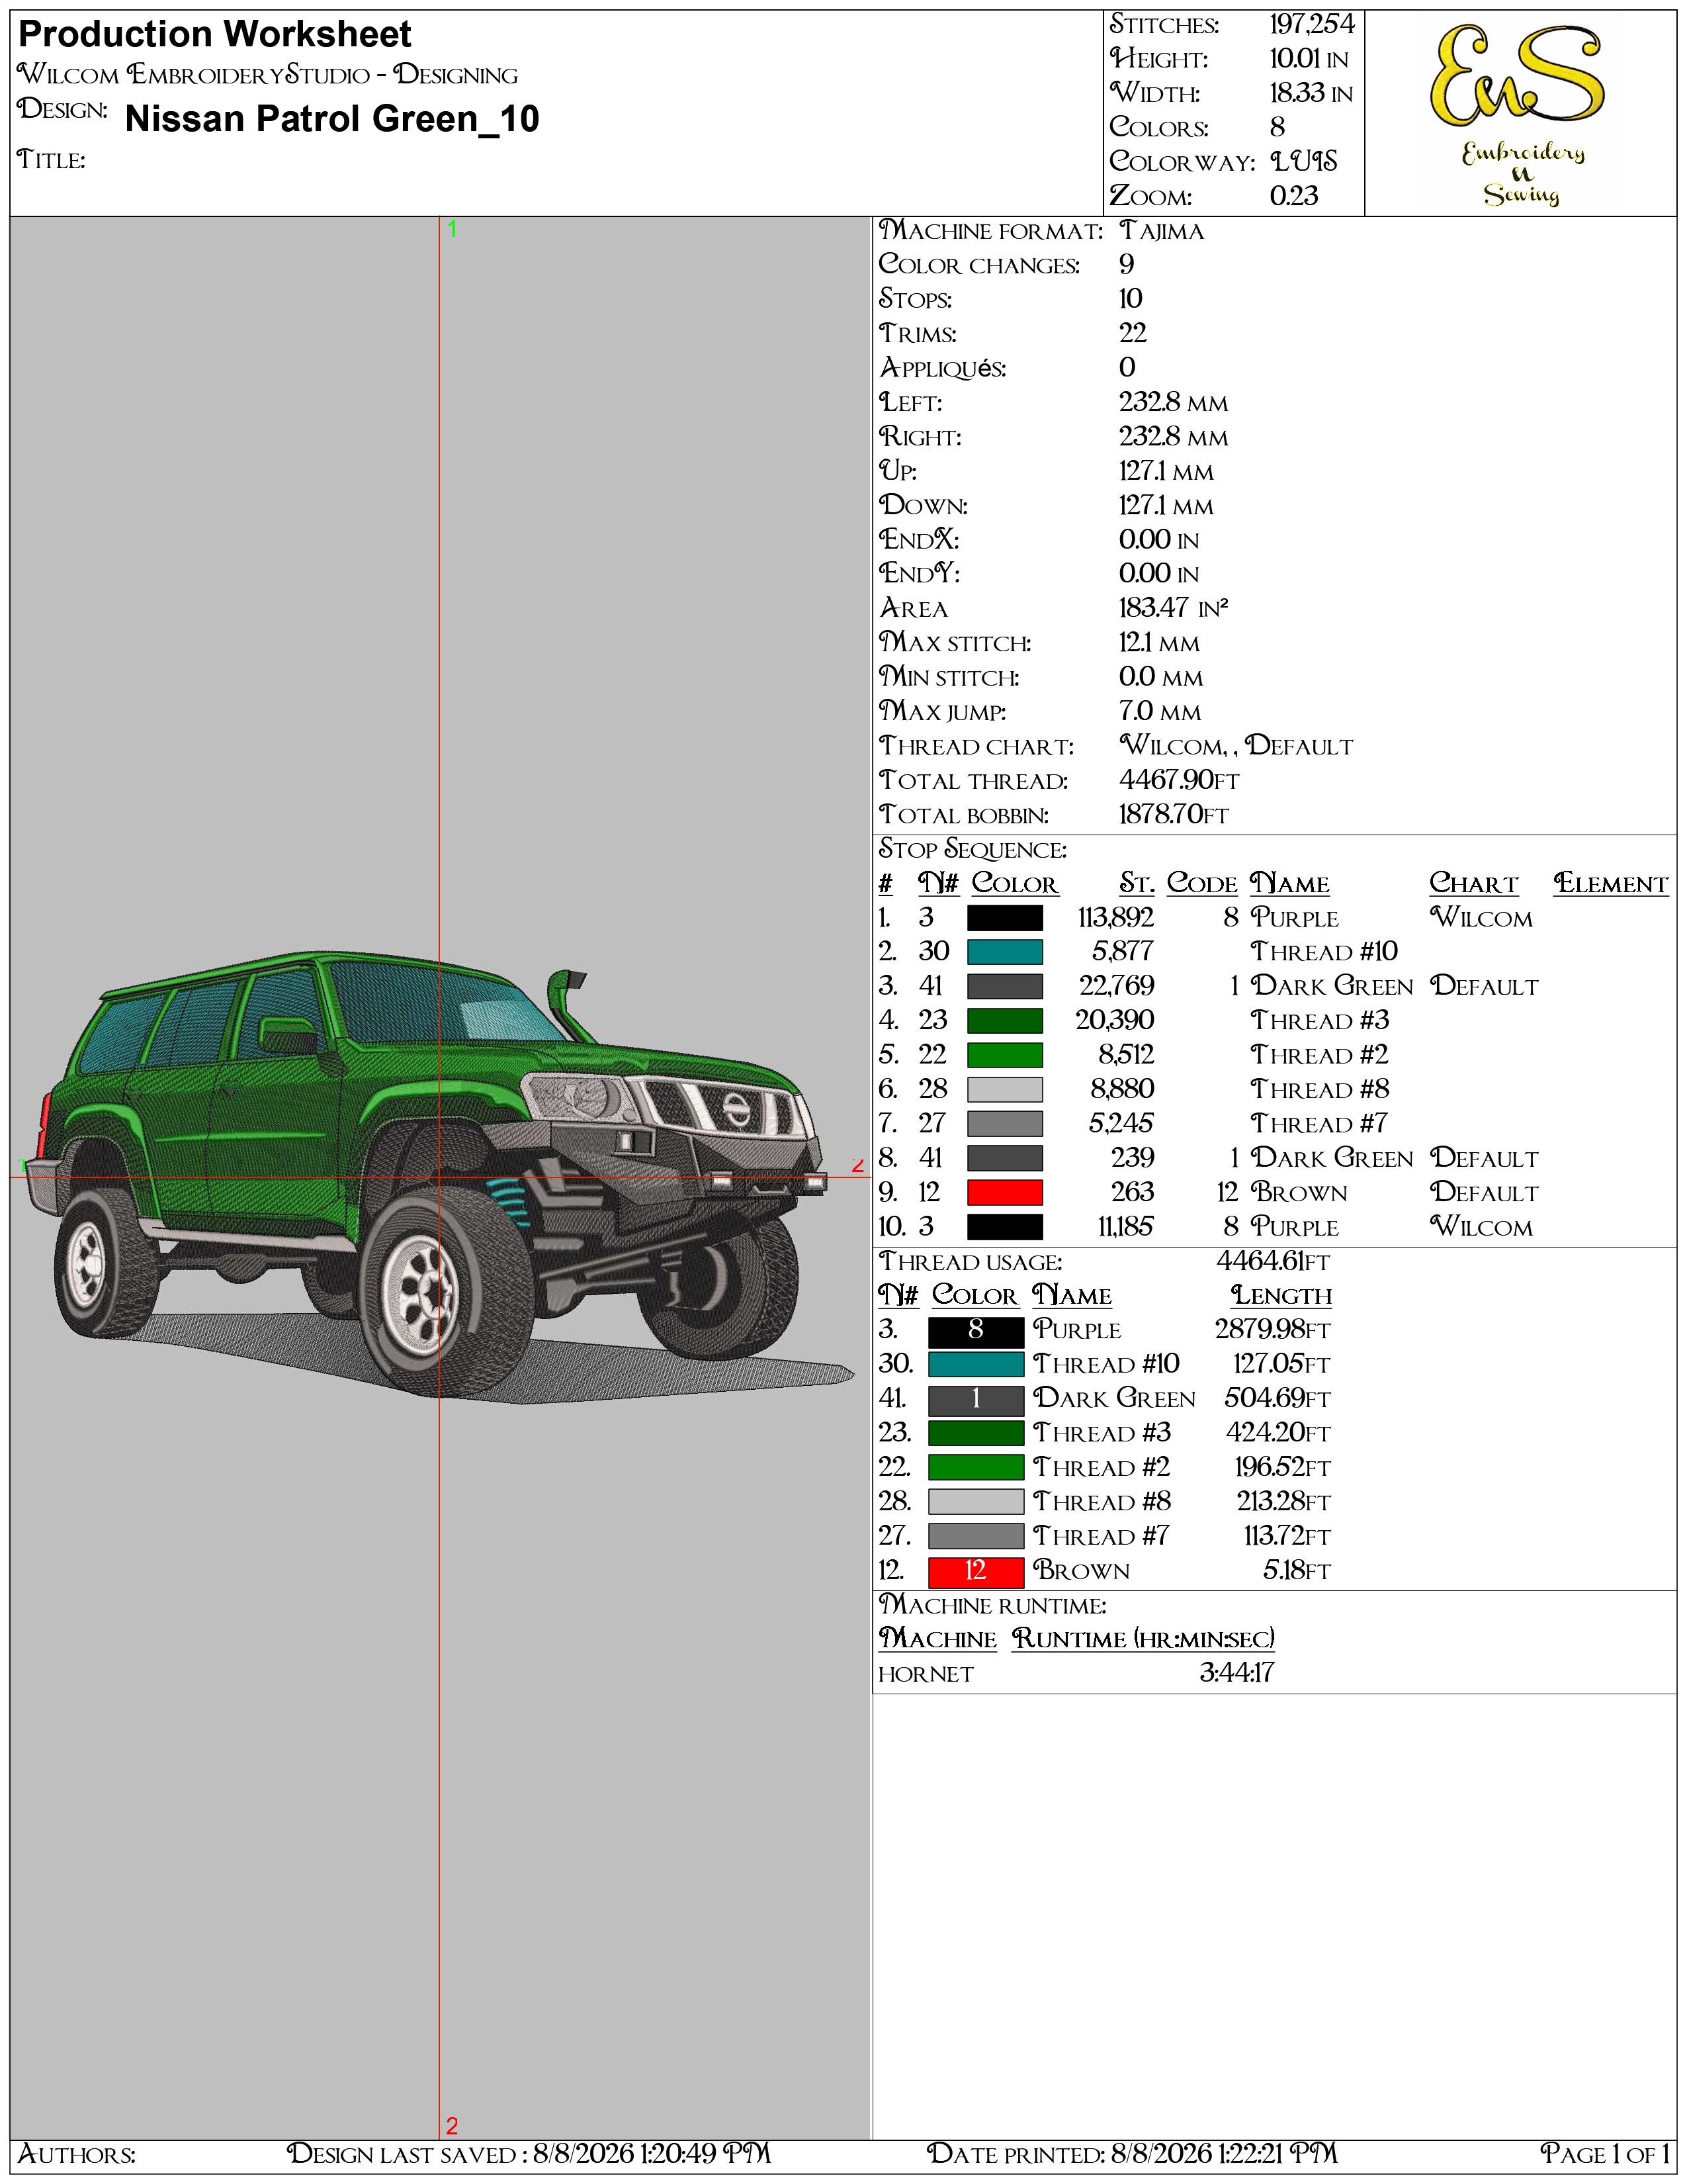The width and height of the screenshot is (1687, 2184).
Task: Select the "Machine runtime:" section label
Action: tap(992, 1605)
